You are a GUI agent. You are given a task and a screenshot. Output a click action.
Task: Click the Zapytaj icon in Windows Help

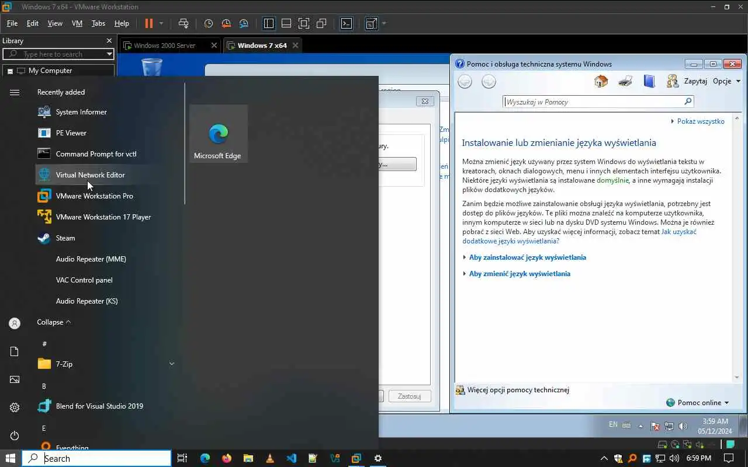point(673,81)
